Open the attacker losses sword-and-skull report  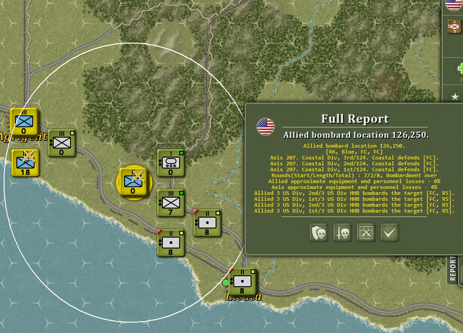pyautogui.click(x=342, y=233)
